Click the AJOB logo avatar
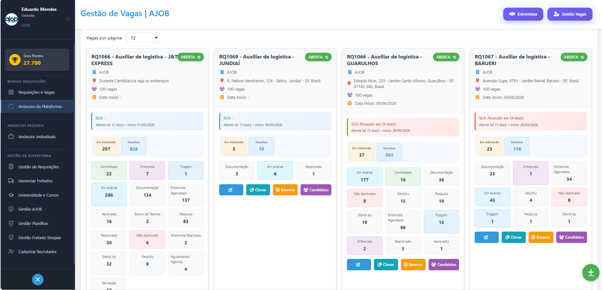This screenshot has width=602, height=290. 11,19
